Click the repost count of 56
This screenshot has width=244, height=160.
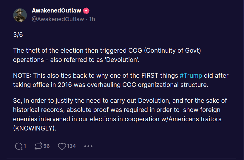(x=46, y=146)
